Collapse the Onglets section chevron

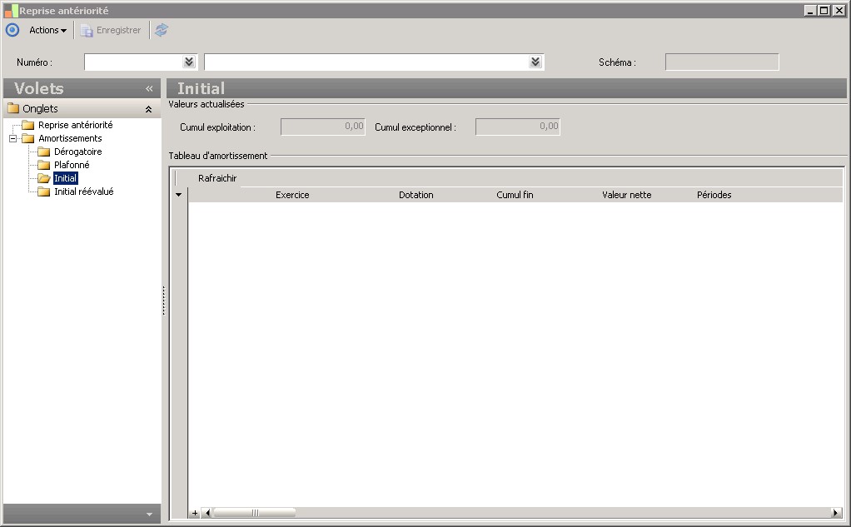pyautogui.click(x=148, y=109)
